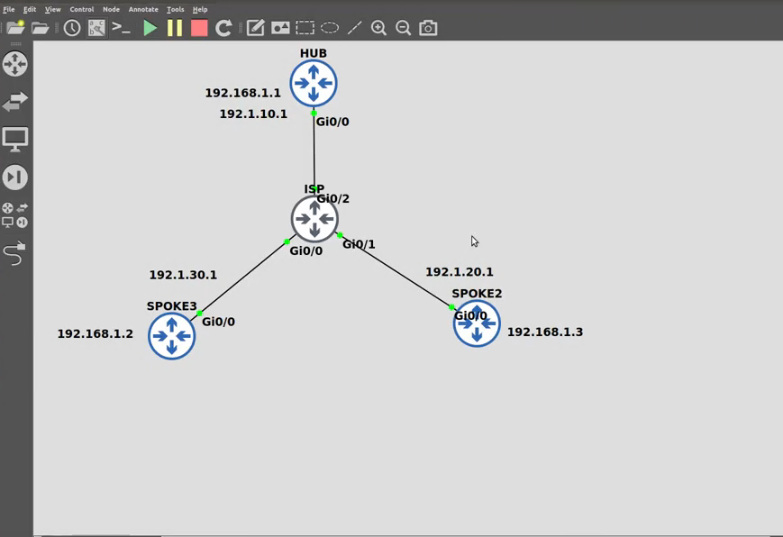Start all devices with the green play button

pos(150,28)
